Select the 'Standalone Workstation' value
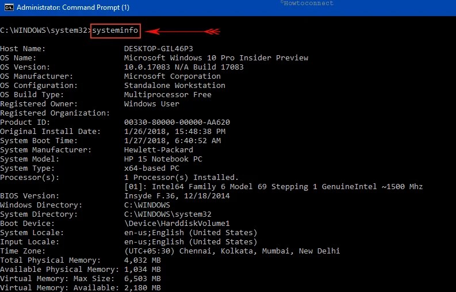Screen dimensions: 456x292 point(175,86)
